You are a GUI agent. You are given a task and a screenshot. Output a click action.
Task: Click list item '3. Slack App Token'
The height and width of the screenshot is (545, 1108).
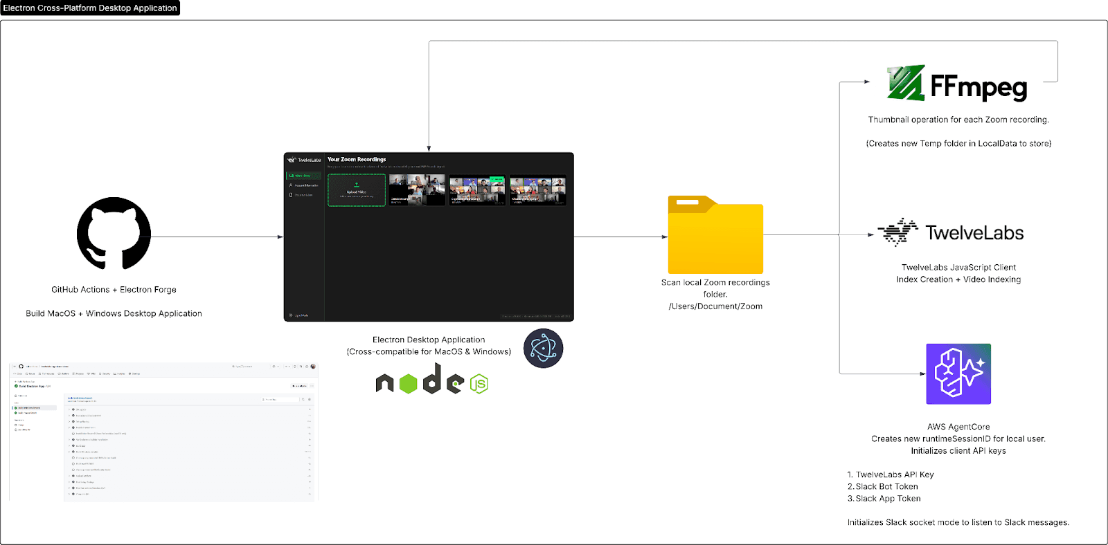click(884, 498)
